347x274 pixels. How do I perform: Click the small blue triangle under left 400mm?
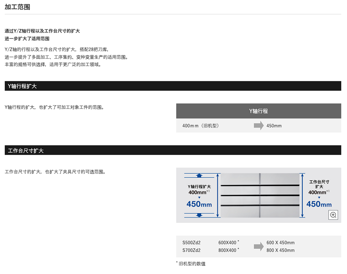click(199, 197)
